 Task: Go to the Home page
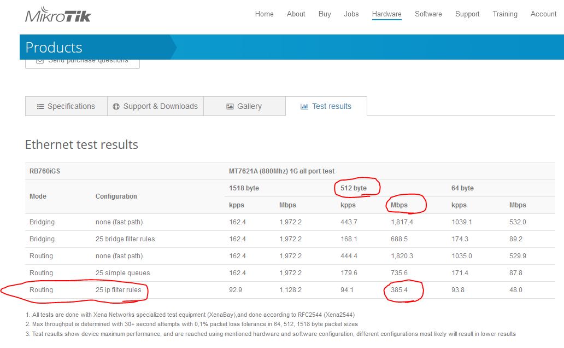coord(264,14)
